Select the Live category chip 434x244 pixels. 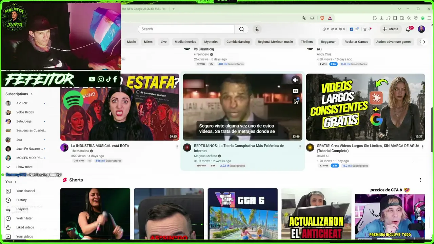tap(163, 42)
